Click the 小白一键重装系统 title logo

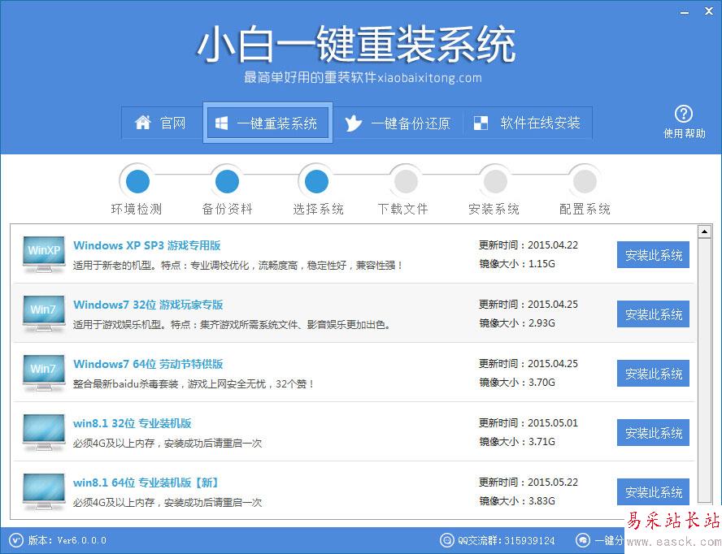(x=356, y=45)
